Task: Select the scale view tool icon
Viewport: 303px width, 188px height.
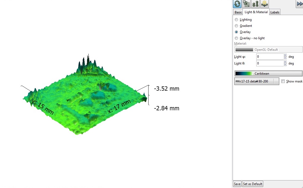Action: 246,4
